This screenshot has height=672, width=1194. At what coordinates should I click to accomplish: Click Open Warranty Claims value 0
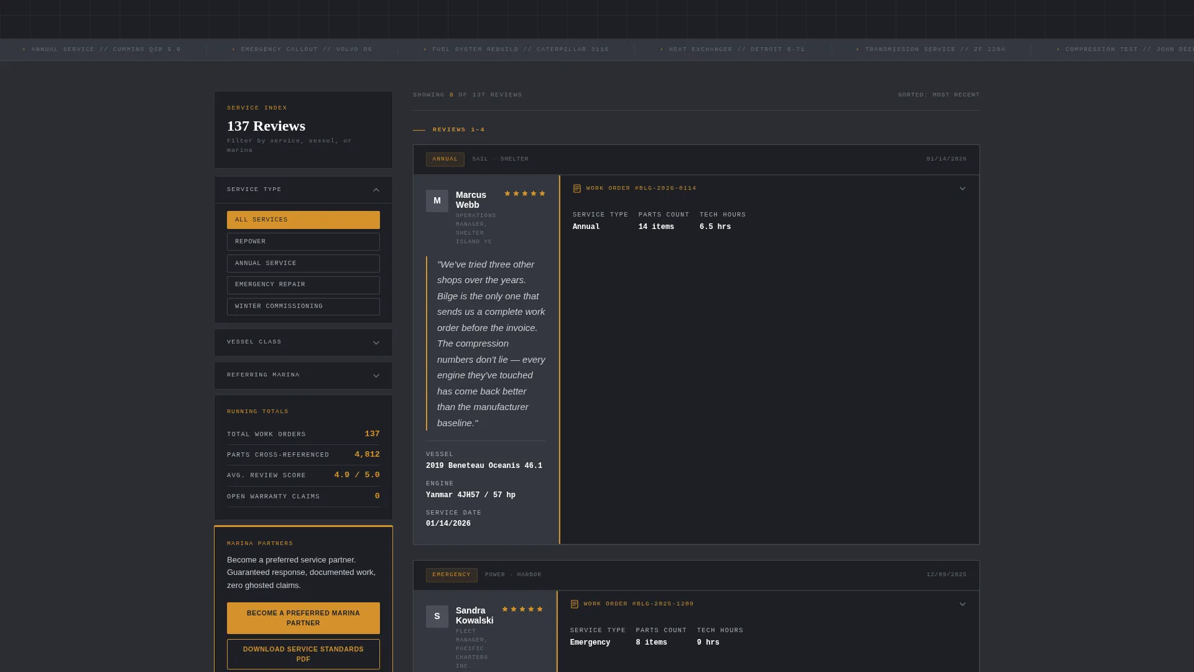point(377,497)
